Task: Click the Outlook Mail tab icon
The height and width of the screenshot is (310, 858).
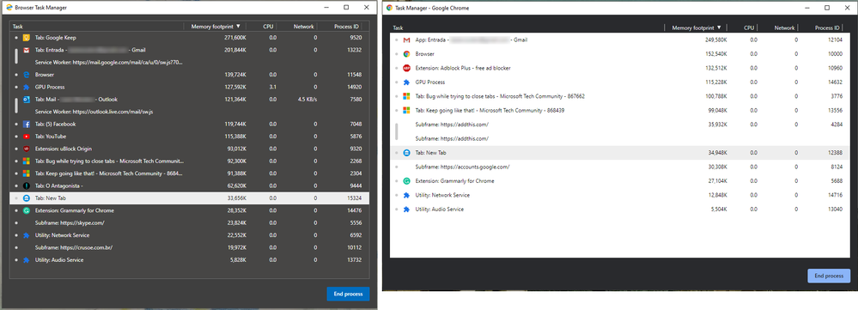Action: click(26, 100)
